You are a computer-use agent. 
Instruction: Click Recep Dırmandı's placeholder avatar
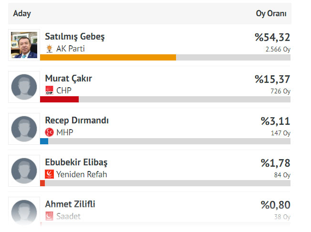24,129
